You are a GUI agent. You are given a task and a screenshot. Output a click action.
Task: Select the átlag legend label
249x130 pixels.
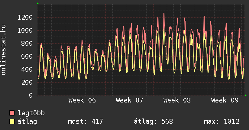[x=27, y=122]
